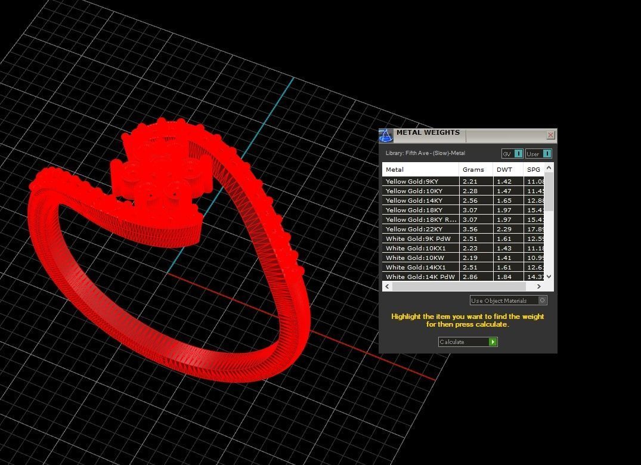
Task: Select the Yellow Gold:9KY row
Action: pyautogui.click(x=463, y=181)
